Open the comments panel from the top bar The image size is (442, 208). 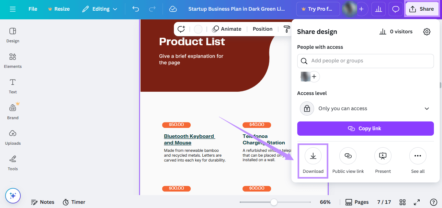tap(395, 9)
